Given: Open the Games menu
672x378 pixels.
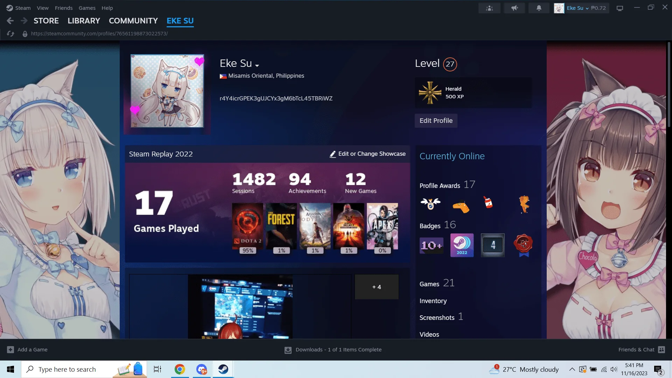Looking at the screenshot, I should click(x=87, y=8).
